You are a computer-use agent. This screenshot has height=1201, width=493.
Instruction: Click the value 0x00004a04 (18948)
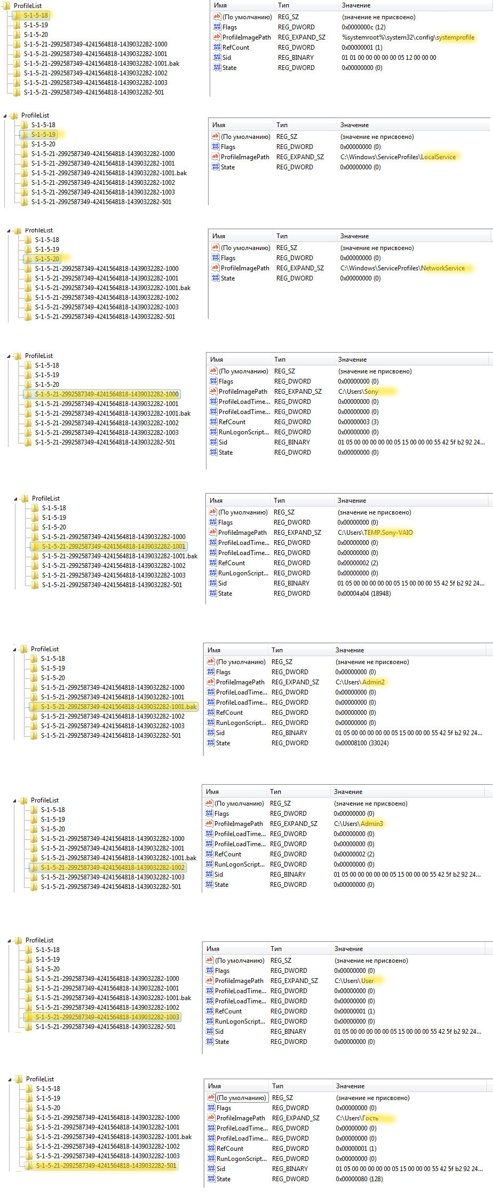(364, 594)
